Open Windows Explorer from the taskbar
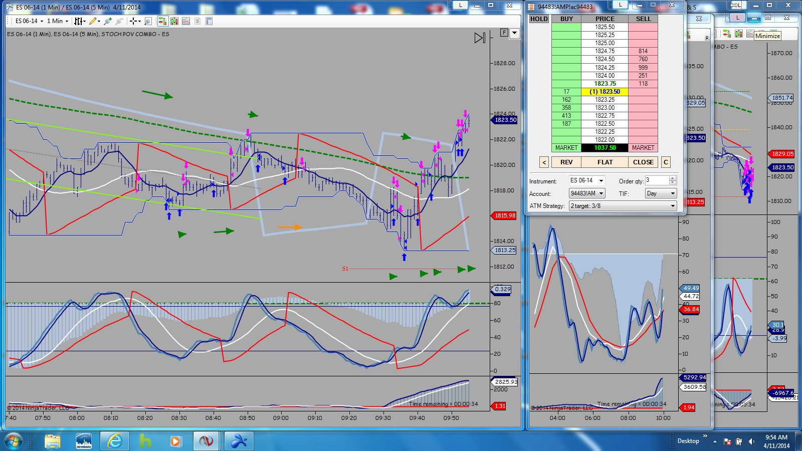Viewport: 802px width, 451px height. pyautogui.click(x=52, y=441)
